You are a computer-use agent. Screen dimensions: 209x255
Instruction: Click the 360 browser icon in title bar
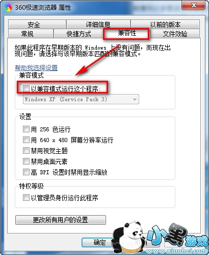coord(8,7)
